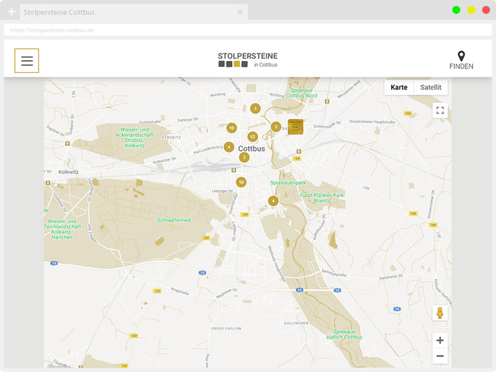Click the brass Stolperstein plaque marker
The width and height of the screenshot is (496, 372).
(x=295, y=126)
